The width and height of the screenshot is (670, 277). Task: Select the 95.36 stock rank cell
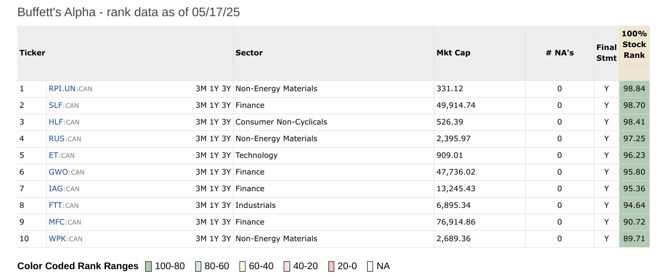(634, 189)
